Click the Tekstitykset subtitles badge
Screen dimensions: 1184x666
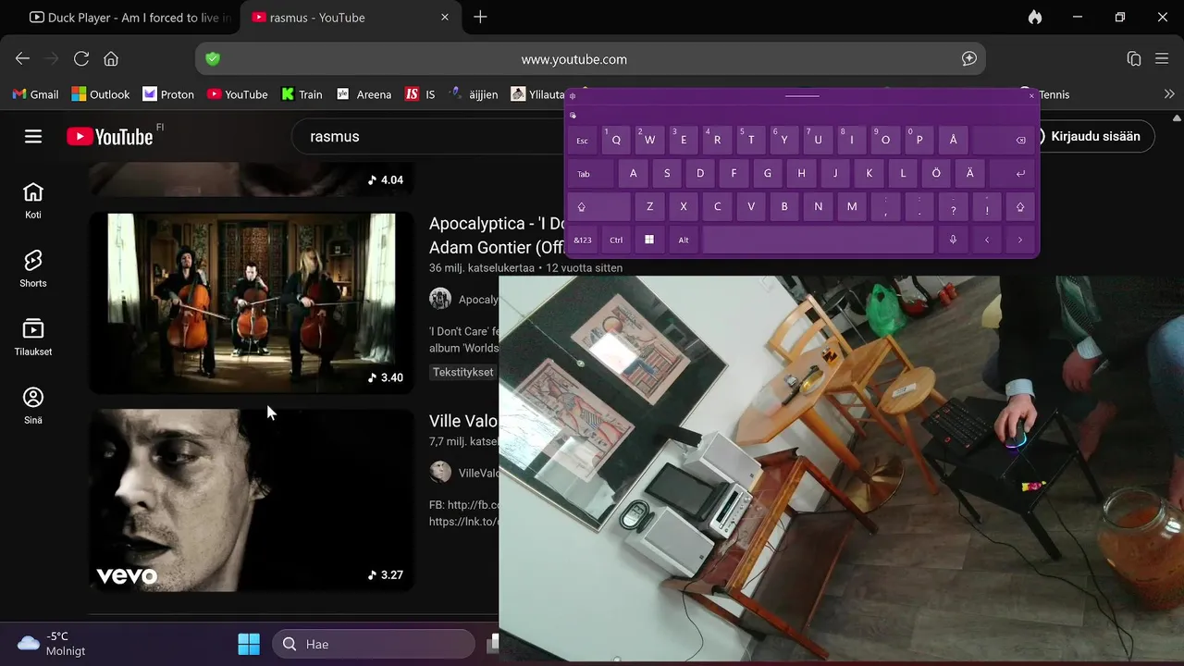462,372
